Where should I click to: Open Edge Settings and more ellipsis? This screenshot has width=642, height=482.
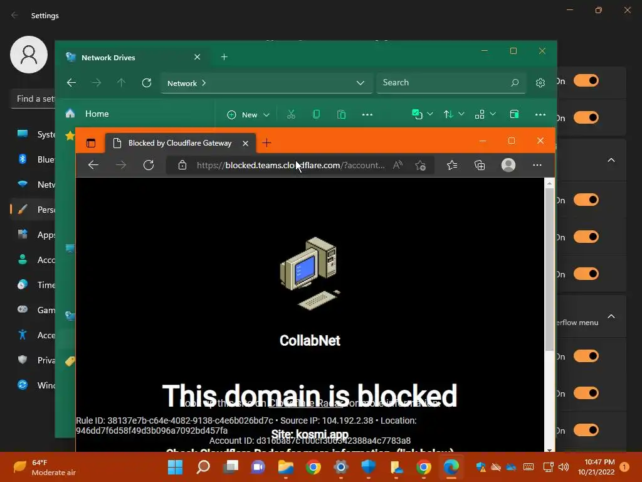coord(537,165)
